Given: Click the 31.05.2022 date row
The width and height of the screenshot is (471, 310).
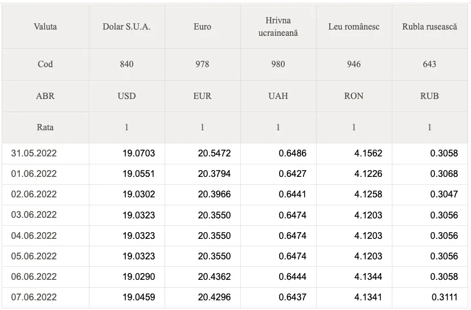Looking at the screenshot, I should (x=34, y=154).
